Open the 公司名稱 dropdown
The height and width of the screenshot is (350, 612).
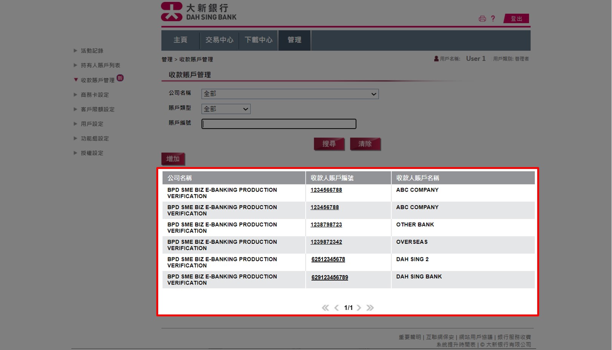290,94
